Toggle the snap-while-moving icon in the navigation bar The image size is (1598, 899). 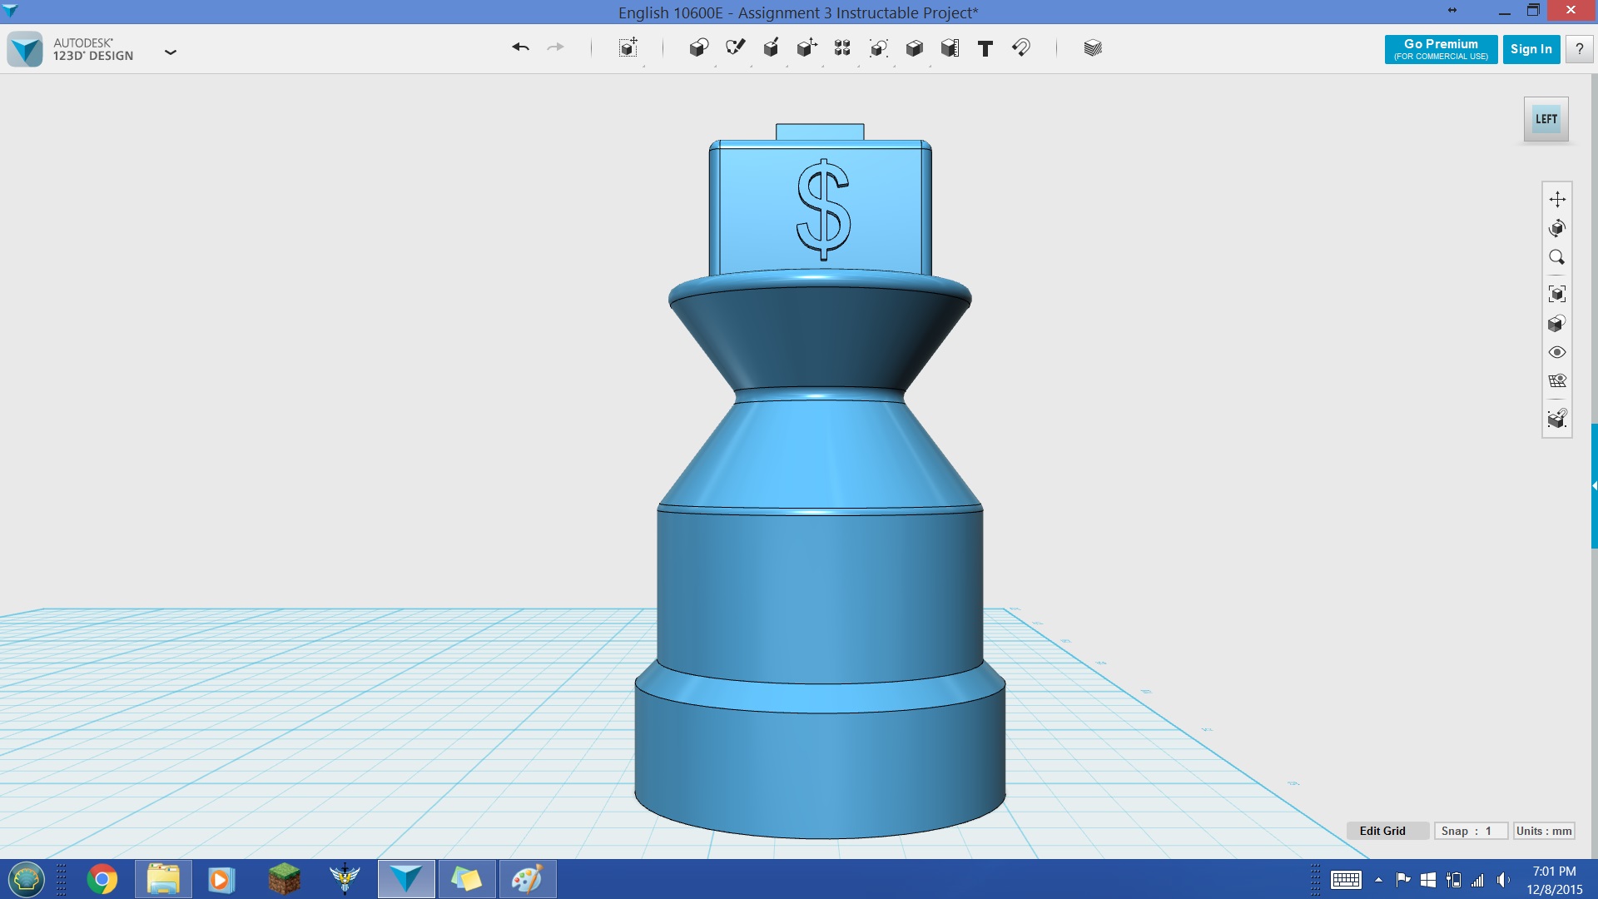1556,419
